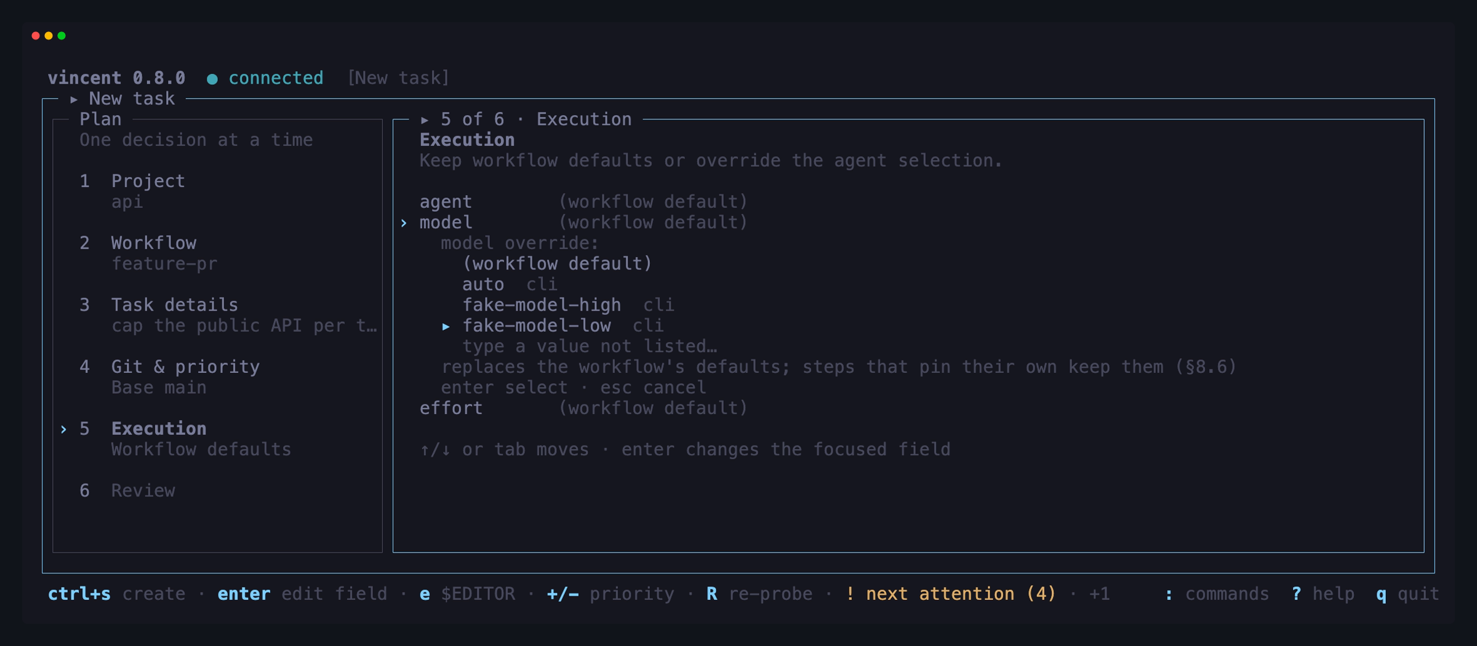Select the (workflow default) model option
Viewport: 1477px width, 646px height.
(x=557, y=264)
